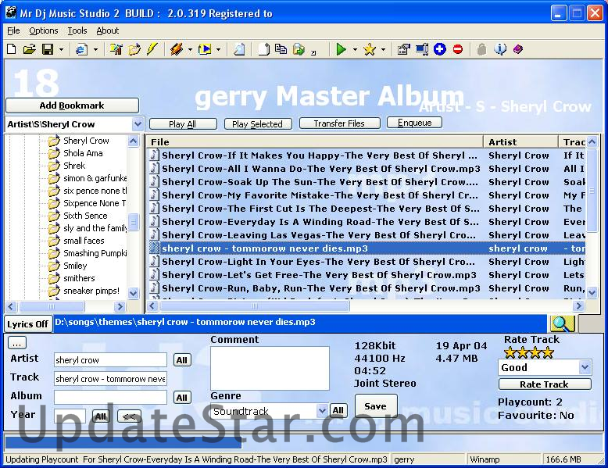This screenshot has height=468, width=608.
Task: Click the blue plus add toolbar icon
Action: coord(440,49)
